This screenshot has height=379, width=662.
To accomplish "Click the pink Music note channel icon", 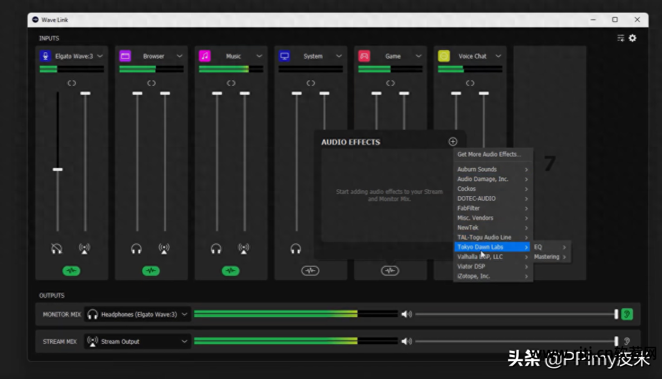I will pos(205,56).
